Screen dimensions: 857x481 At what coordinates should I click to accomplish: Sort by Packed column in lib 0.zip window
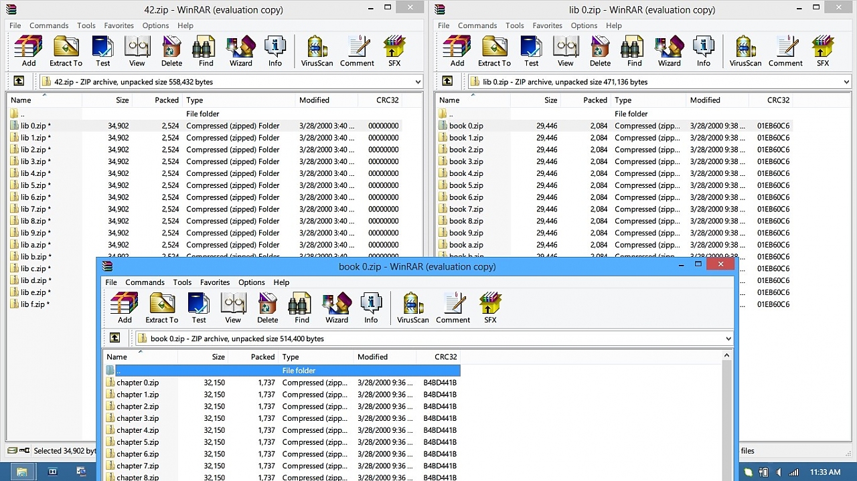586,100
